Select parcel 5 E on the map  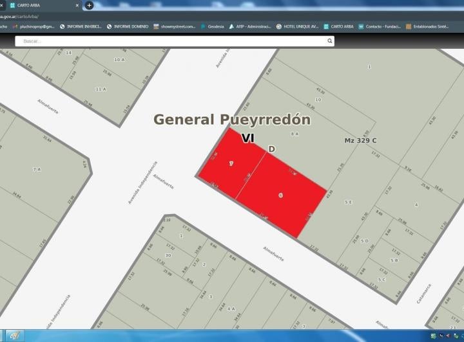click(x=348, y=202)
